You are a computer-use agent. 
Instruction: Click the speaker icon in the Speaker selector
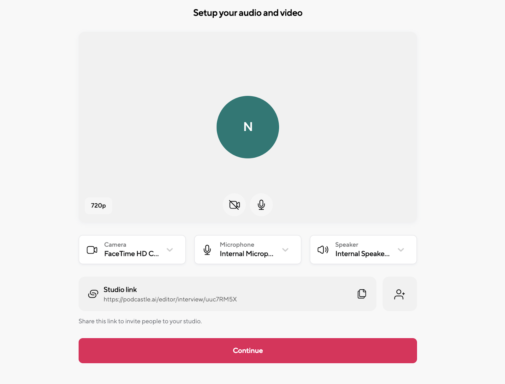click(x=323, y=250)
